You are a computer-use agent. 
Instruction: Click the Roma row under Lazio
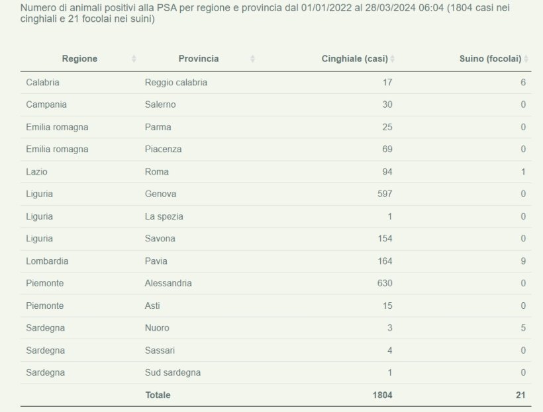coord(199,171)
